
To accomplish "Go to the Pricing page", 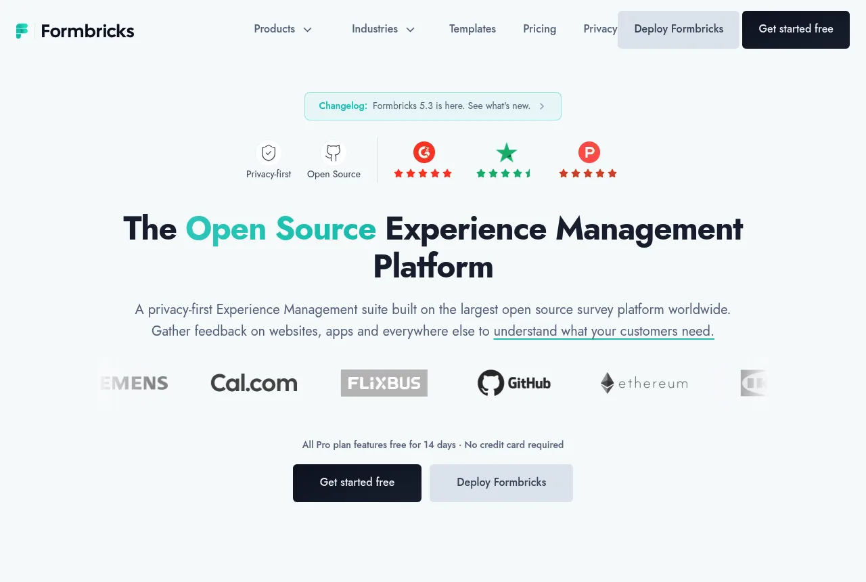I will pos(539,29).
